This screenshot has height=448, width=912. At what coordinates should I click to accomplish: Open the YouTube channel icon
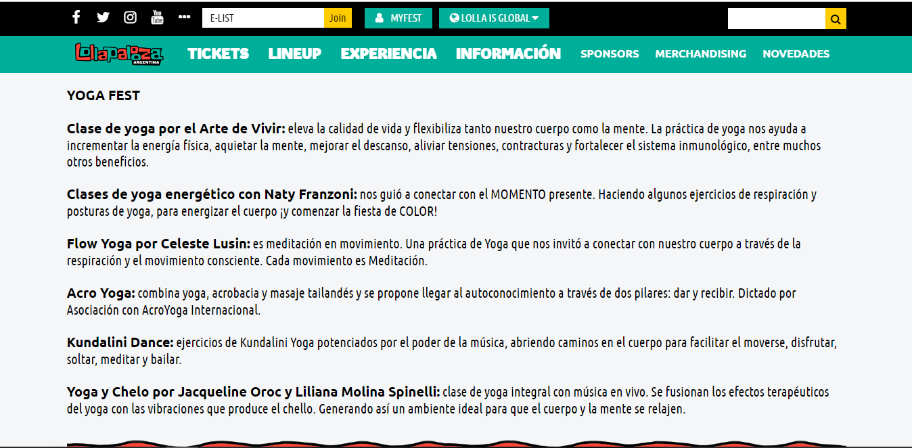click(x=157, y=18)
